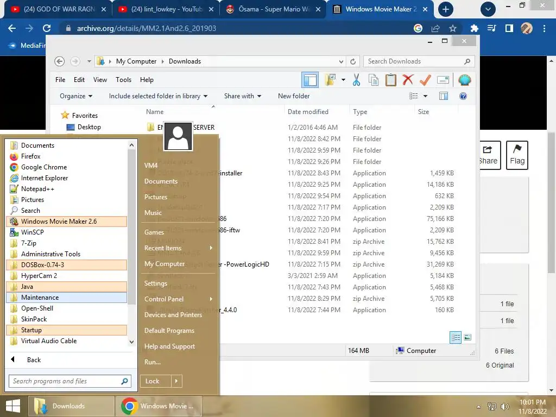This screenshot has width=556, height=417.
Task: Show hidden tray icons arrow
Action: pos(479,407)
